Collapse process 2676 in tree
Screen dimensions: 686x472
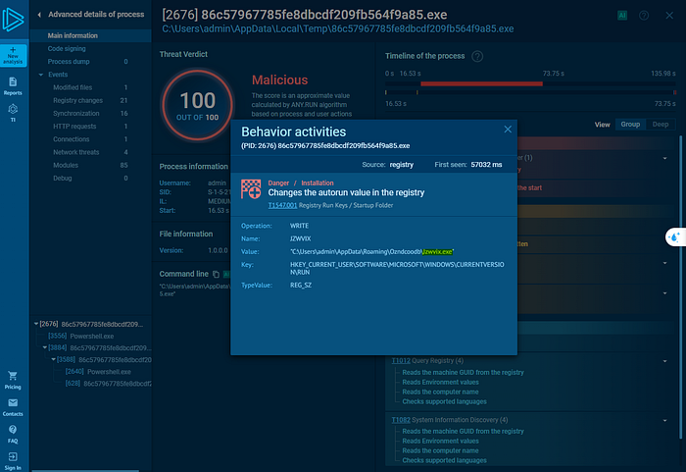(x=36, y=324)
